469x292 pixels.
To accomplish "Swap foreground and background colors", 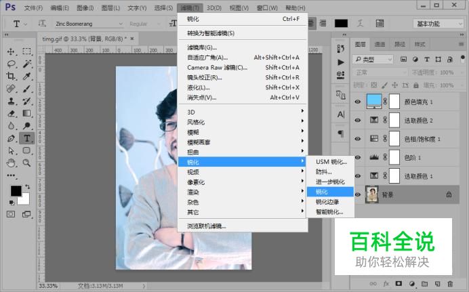I will click(28, 186).
